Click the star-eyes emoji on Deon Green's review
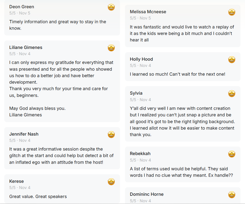This screenshot has height=204, width=245. 111,7
